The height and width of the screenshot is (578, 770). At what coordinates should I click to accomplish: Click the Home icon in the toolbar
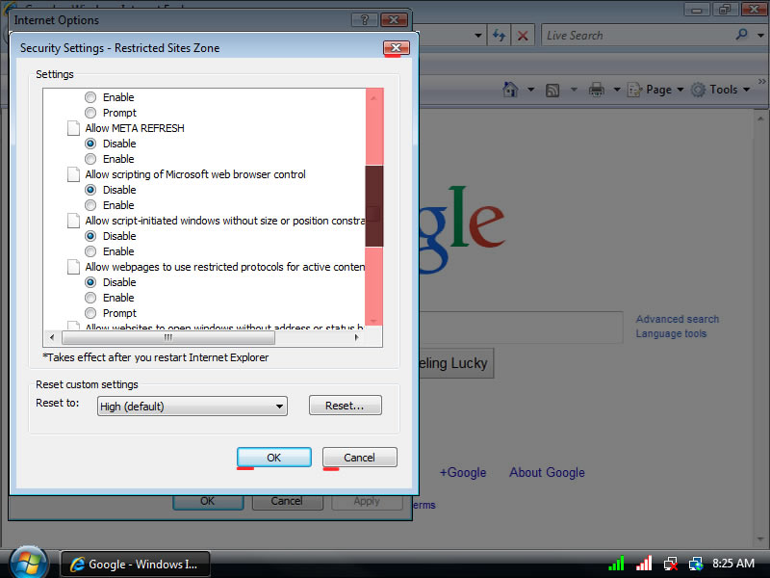pos(511,90)
